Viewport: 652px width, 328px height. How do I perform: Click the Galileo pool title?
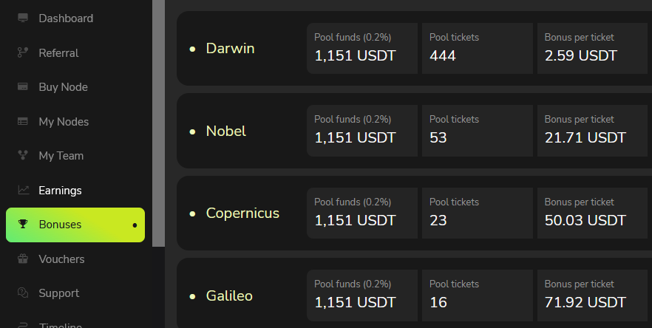pos(229,296)
